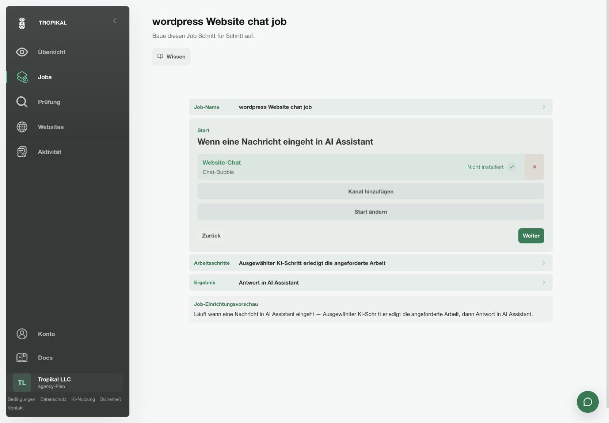Expand the Arbeitsschritte row

pyautogui.click(x=371, y=263)
